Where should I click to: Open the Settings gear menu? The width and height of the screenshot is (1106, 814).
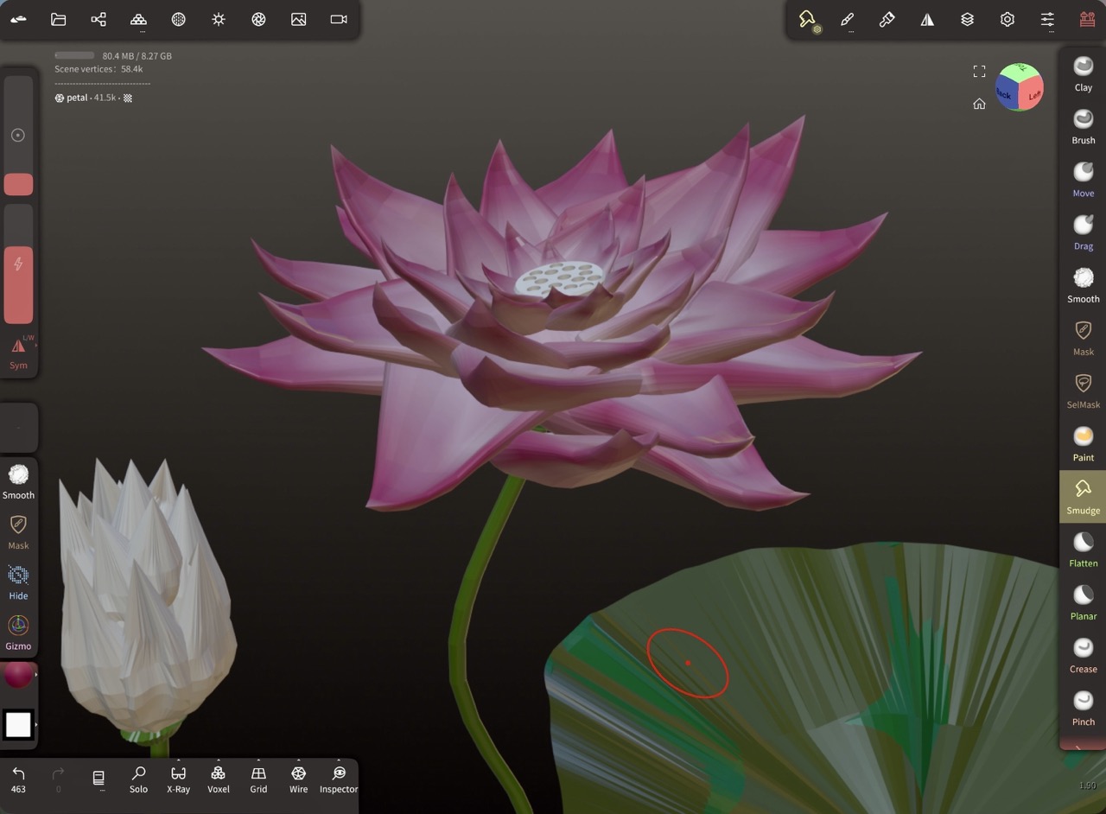click(1007, 19)
